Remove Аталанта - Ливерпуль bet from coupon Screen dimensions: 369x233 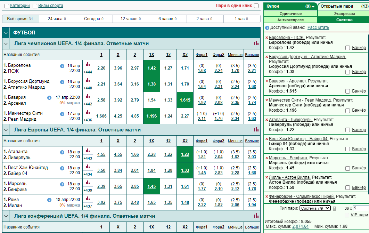266,120
